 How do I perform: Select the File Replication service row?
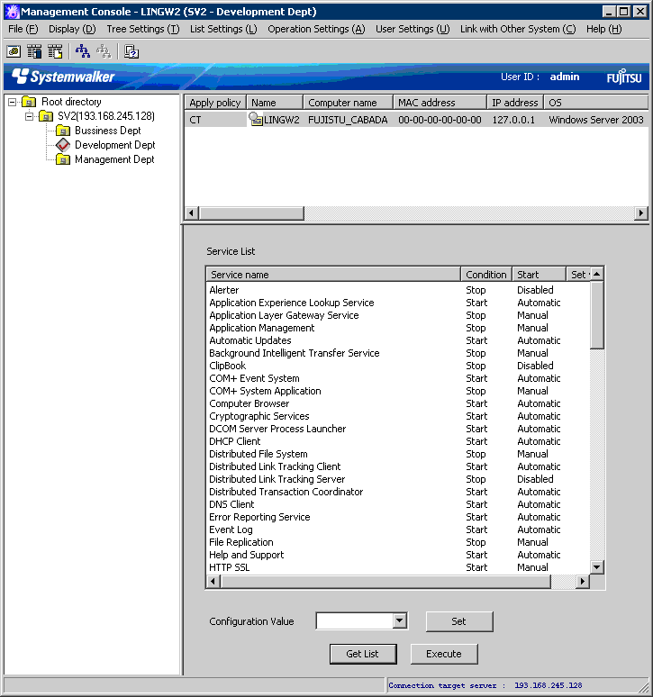[x=398, y=542]
